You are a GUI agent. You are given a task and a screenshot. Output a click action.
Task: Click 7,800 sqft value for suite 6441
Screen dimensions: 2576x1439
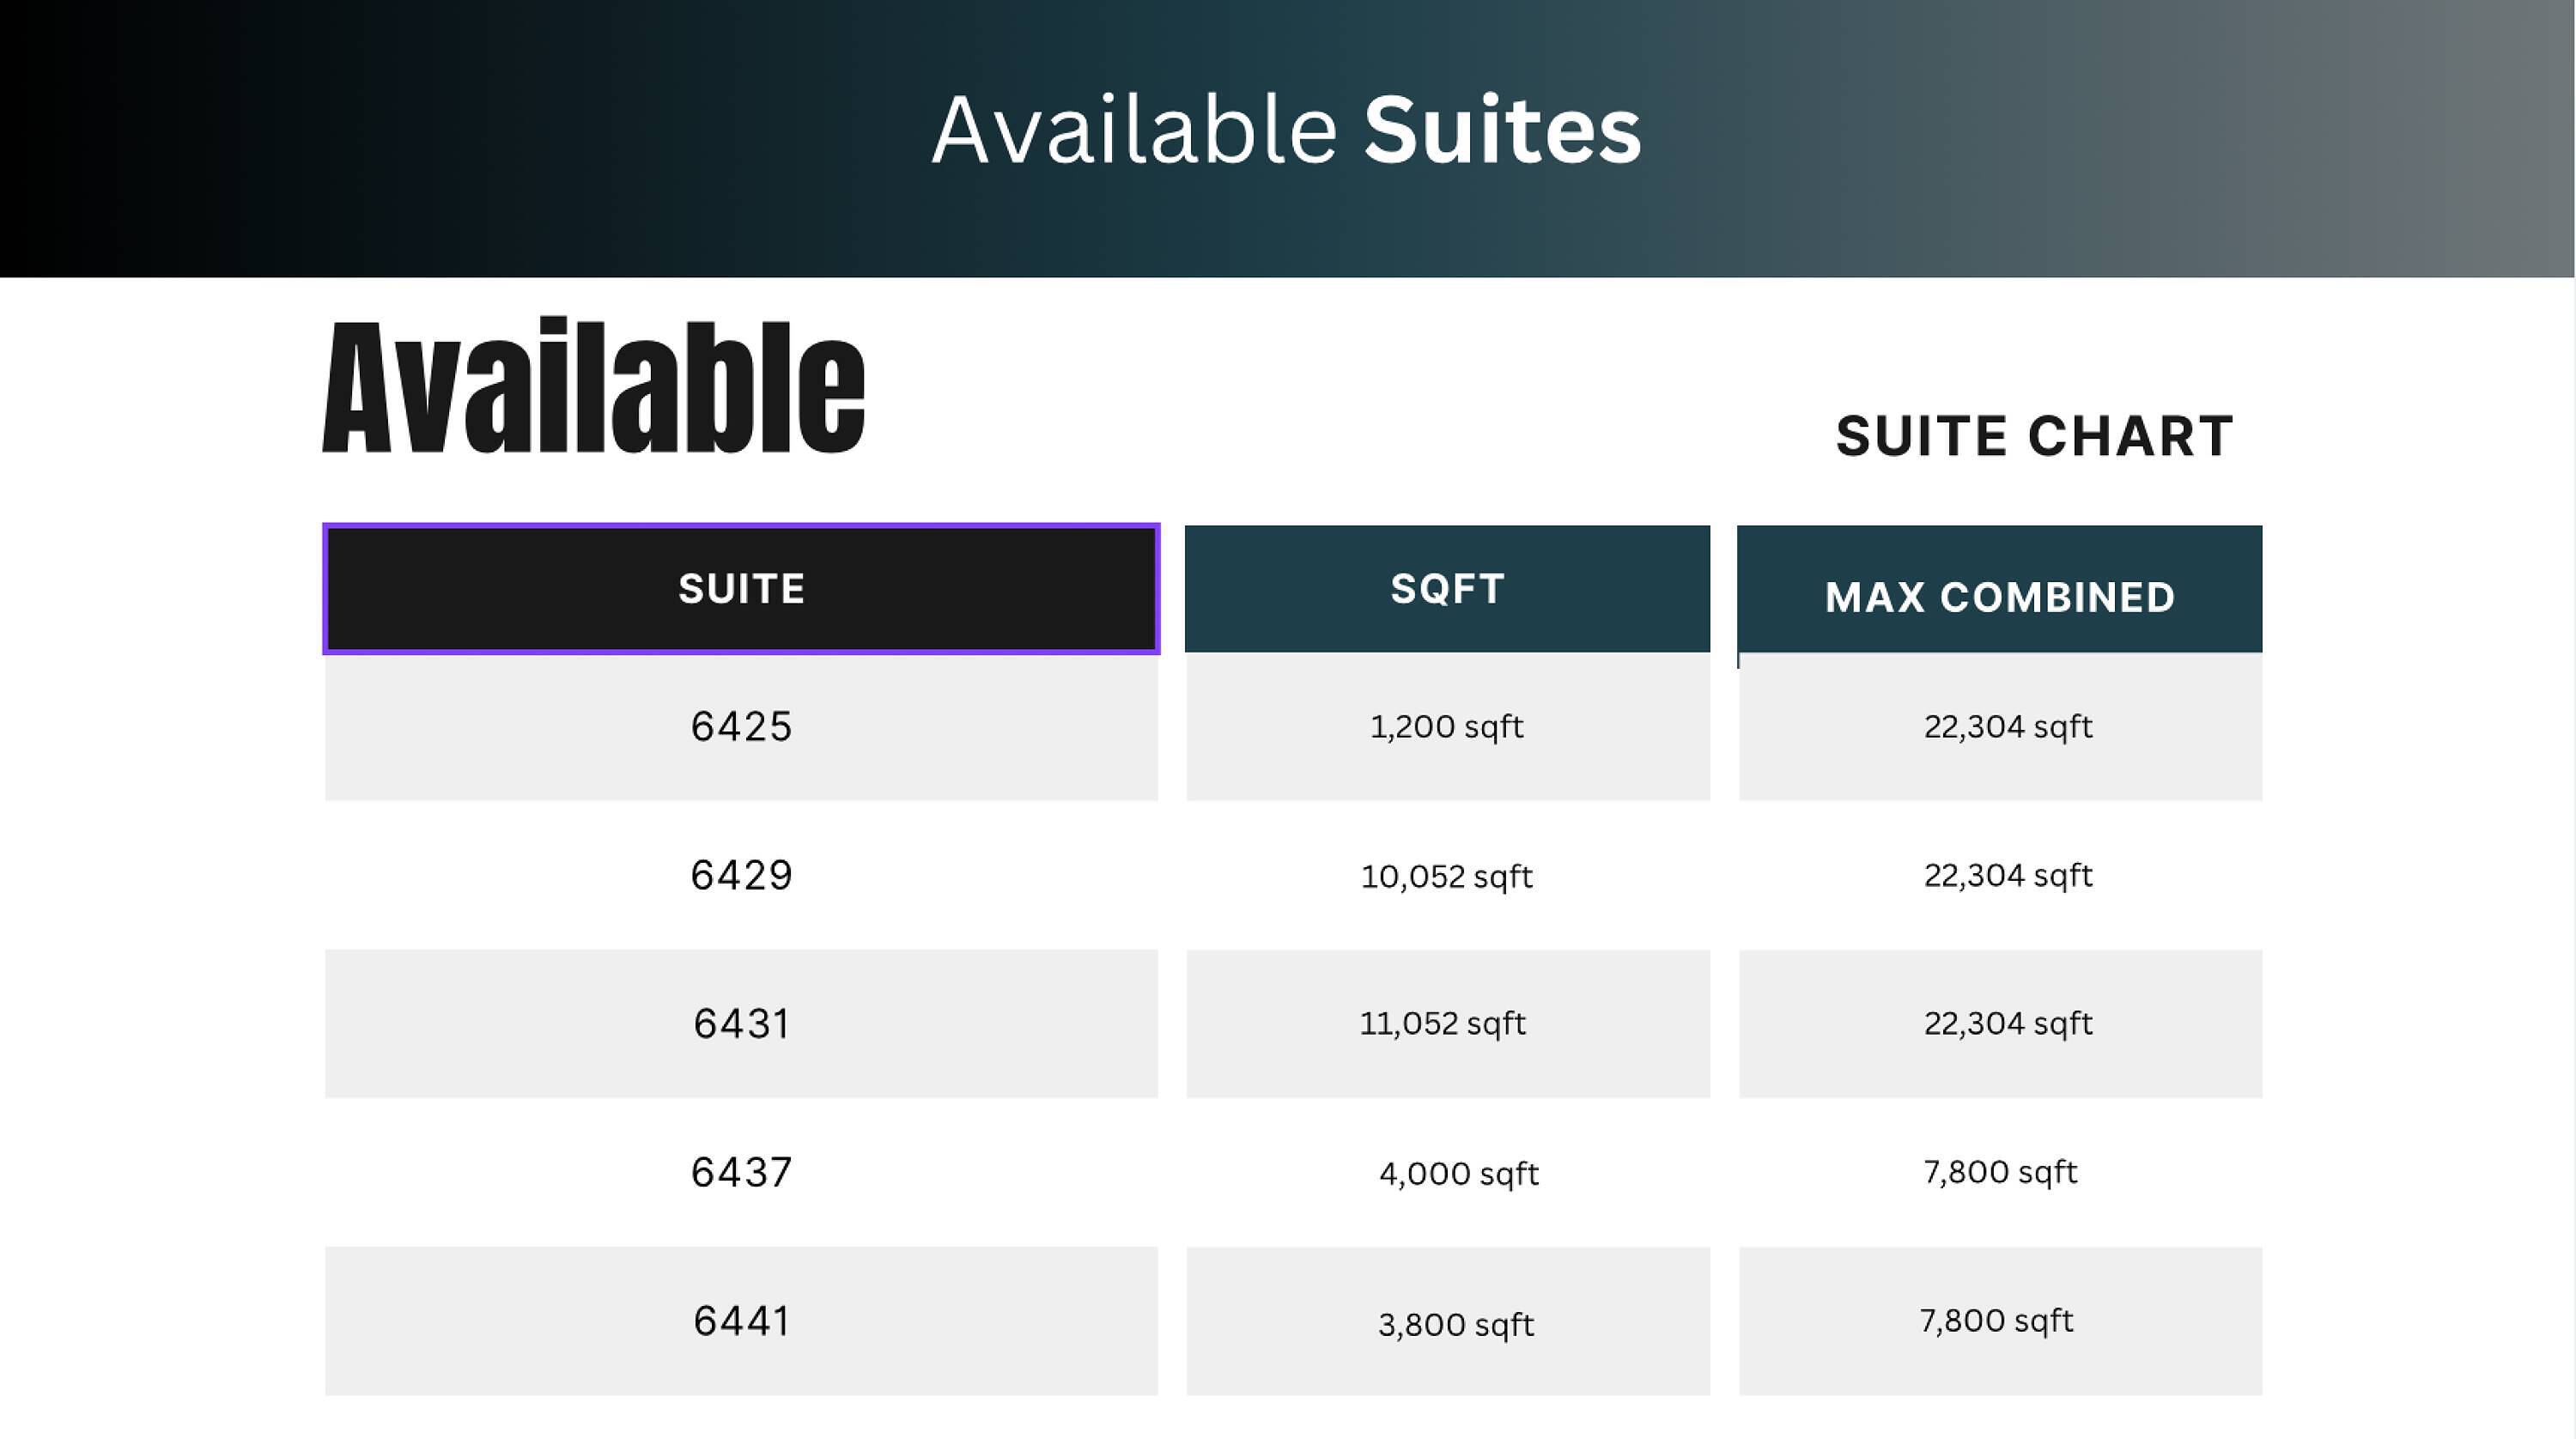pyautogui.click(x=1996, y=1321)
